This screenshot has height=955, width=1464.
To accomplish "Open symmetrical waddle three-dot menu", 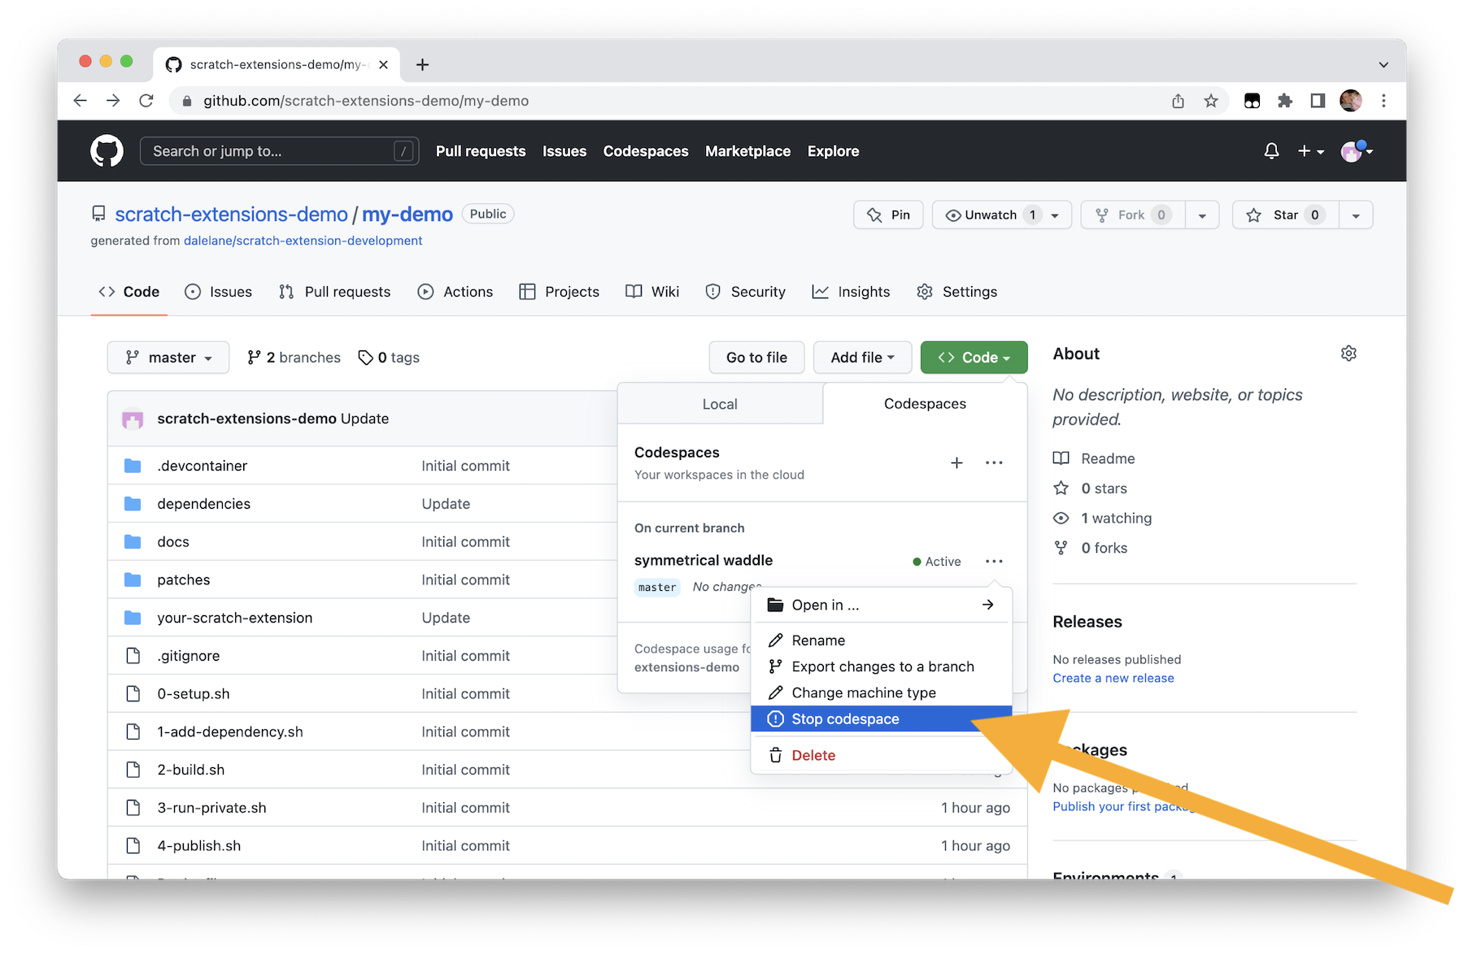I will tap(994, 561).
